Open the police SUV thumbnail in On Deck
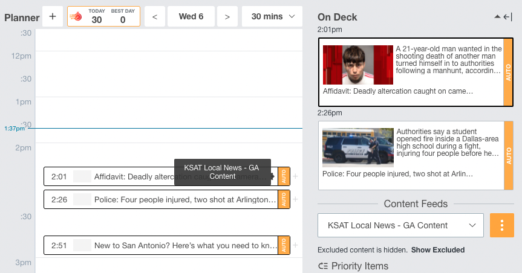This screenshot has height=273, width=522. pos(358,147)
